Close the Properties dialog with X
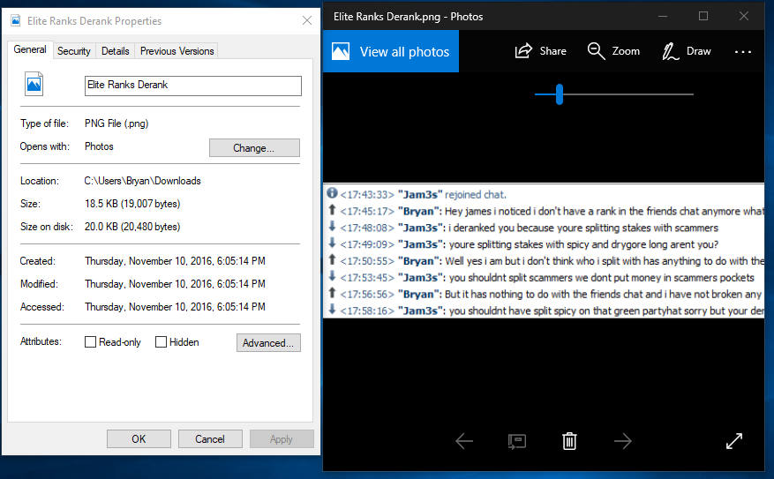The height and width of the screenshot is (479, 774). [307, 20]
